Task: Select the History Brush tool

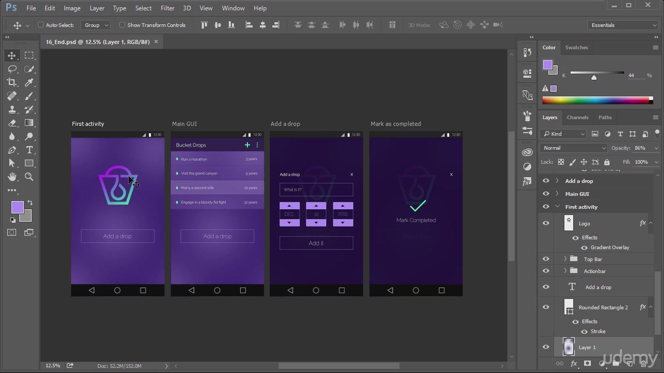Action: 29,109
